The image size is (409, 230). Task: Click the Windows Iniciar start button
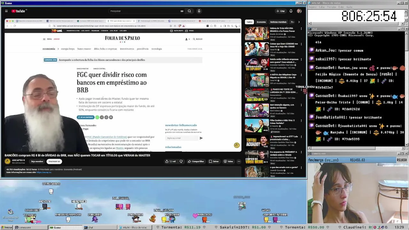[x=6, y=227]
